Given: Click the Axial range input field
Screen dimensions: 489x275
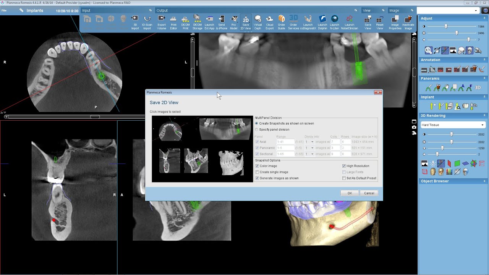Looking at the screenshot, I should tap(285, 142).
